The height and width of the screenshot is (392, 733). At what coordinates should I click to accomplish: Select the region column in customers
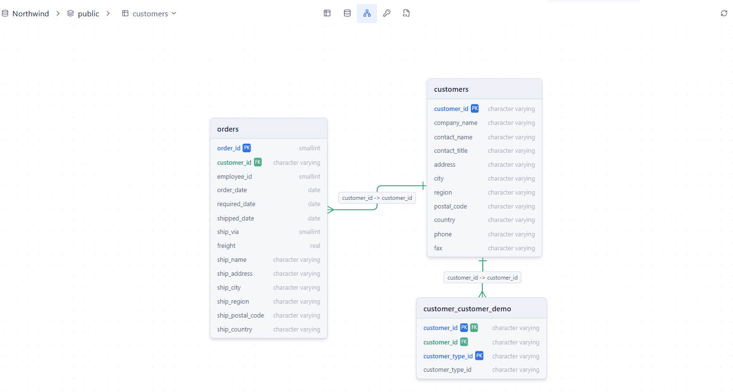coord(484,193)
